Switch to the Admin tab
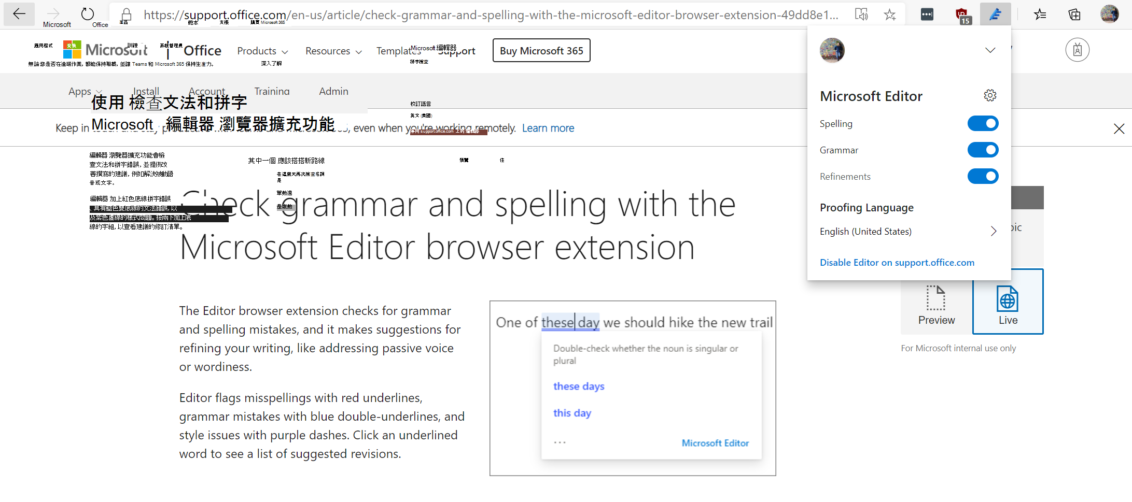Image resolution: width=1132 pixels, height=502 pixels. [x=333, y=91]
